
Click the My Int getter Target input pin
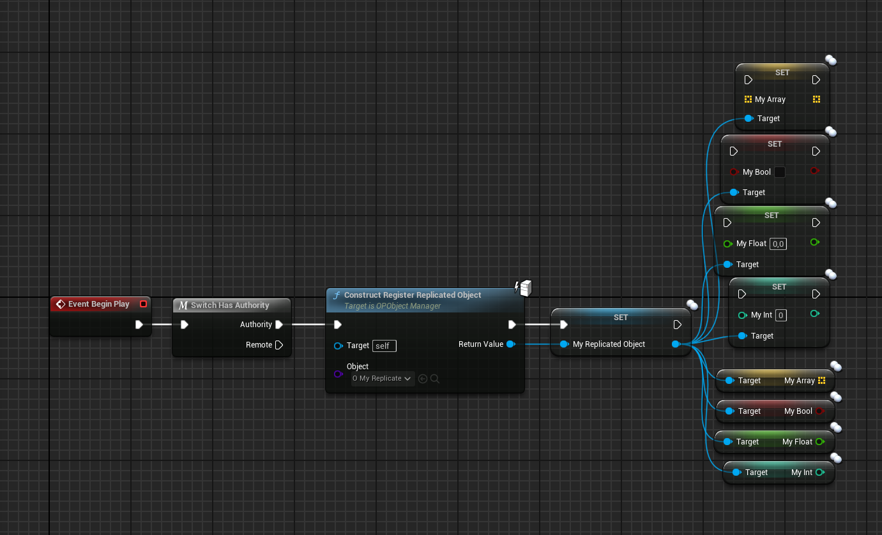point(736,473)
